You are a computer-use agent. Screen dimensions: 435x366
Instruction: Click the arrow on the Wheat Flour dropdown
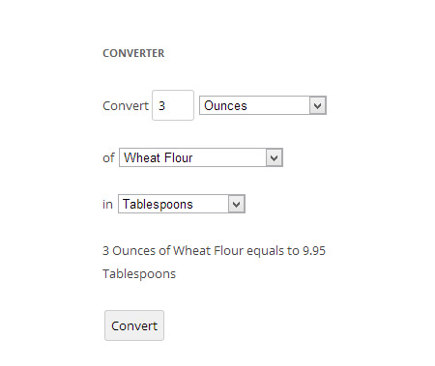[275, 157]
